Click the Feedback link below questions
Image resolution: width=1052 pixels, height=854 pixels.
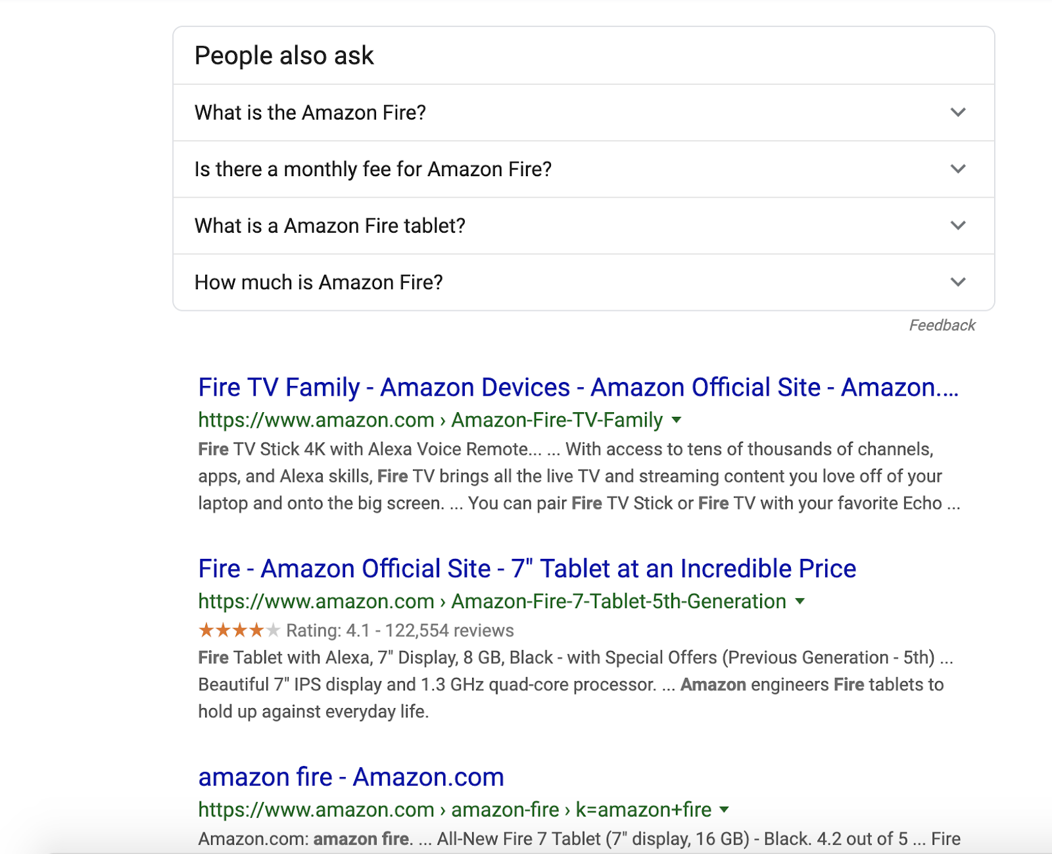(942, 325)
